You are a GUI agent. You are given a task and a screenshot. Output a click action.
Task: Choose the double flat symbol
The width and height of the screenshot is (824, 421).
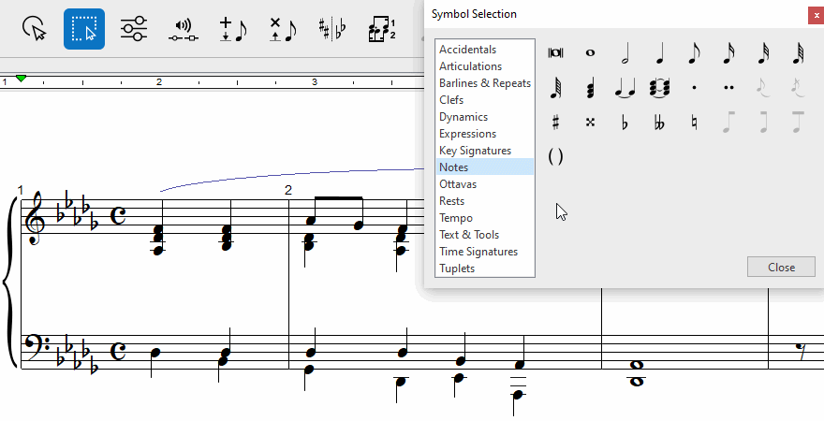coord(659,123)
